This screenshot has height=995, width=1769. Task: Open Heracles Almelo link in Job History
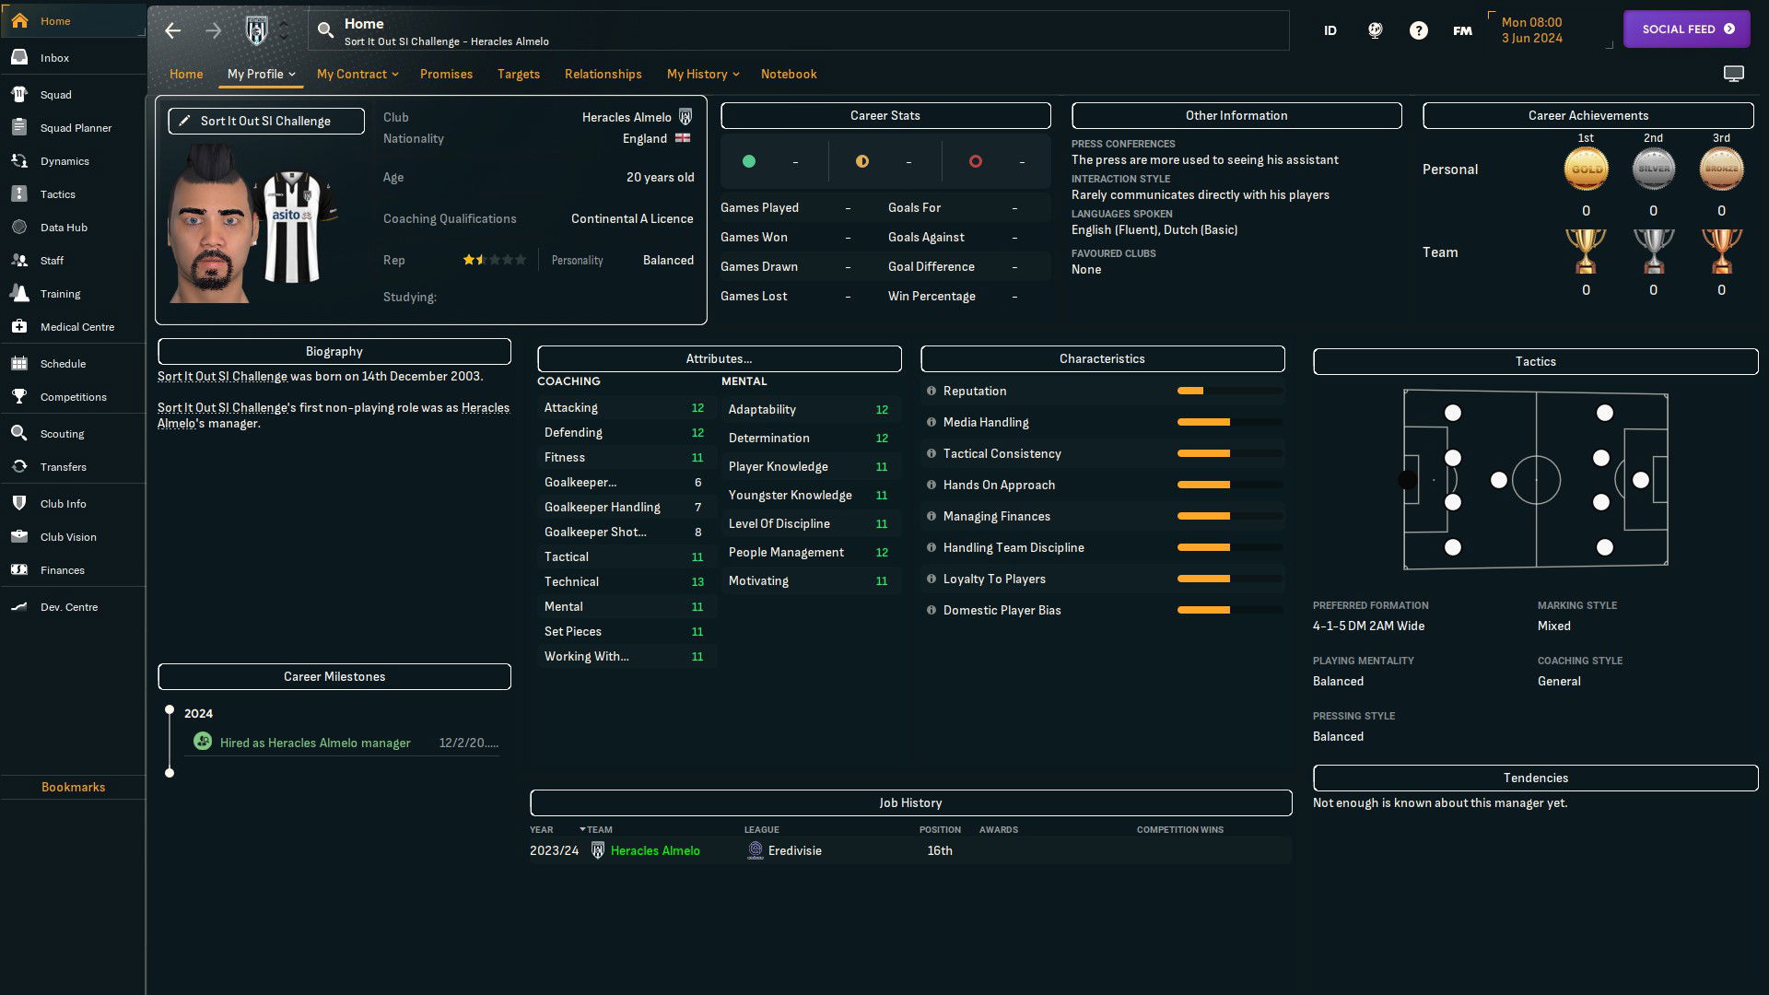(655, 850)
